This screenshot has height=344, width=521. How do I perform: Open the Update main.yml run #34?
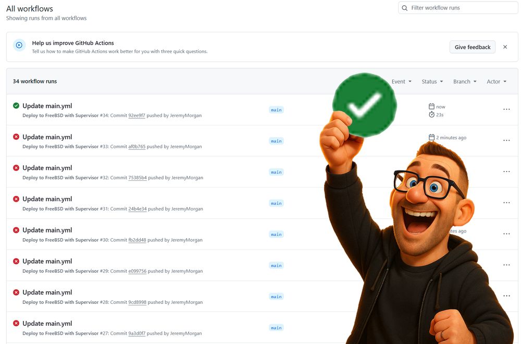[x=47, y=106]
